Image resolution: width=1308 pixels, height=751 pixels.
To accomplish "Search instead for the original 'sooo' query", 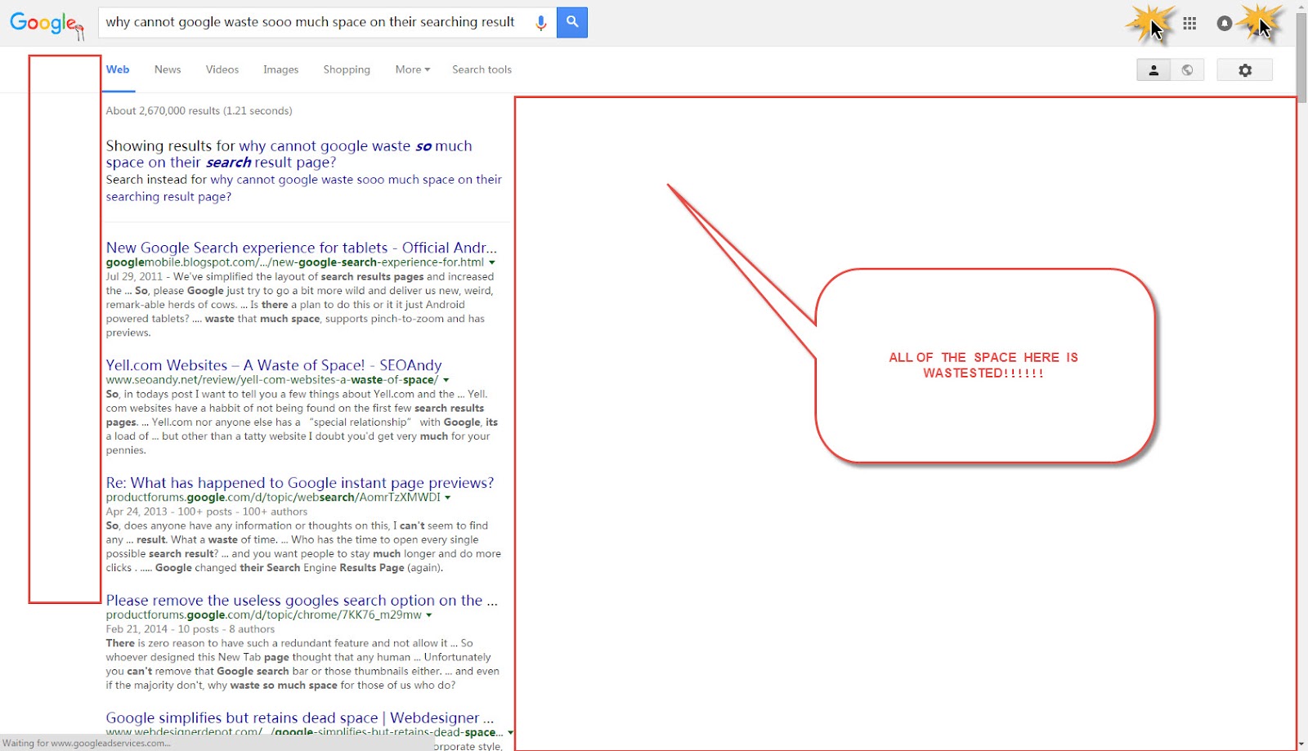I will [x=303, y=188].
